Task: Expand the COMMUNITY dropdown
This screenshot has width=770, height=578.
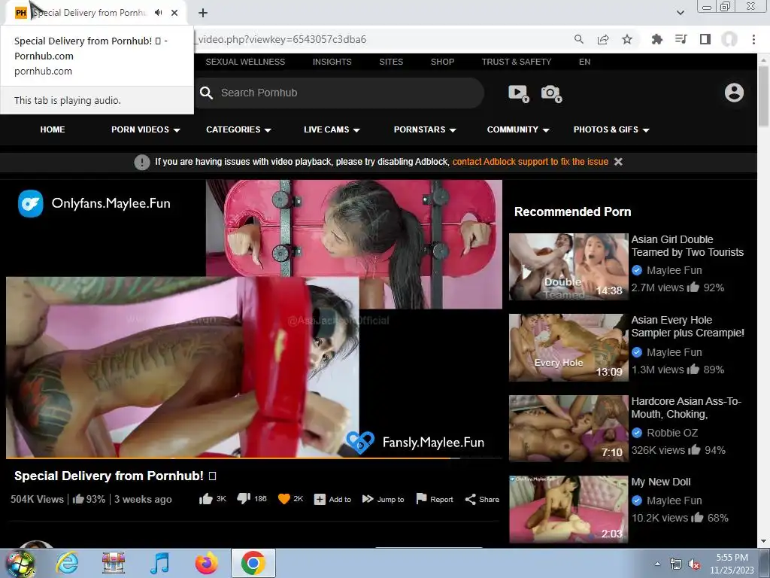Action: coord(517,129)
